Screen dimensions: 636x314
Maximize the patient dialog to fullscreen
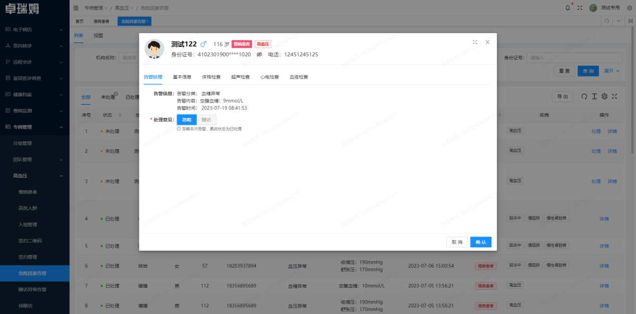[475, 42]
